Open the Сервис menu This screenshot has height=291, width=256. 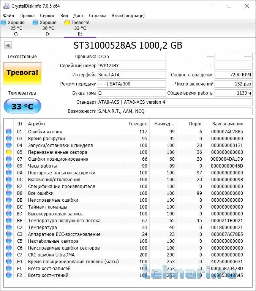tap(47, 16)
